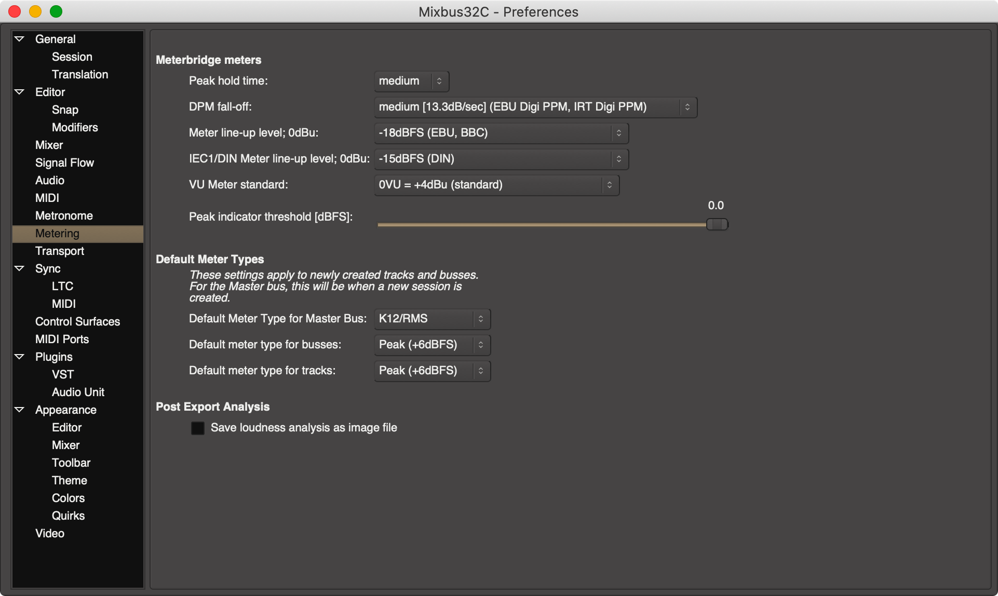Viewport: 998px width, 596px height.
Task: Collapse the Appearance category
Action: pos(20,409)
